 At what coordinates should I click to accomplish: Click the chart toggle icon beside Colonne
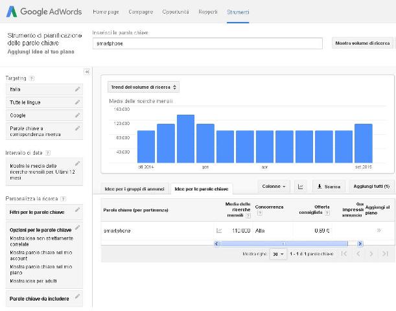point(301,187)
